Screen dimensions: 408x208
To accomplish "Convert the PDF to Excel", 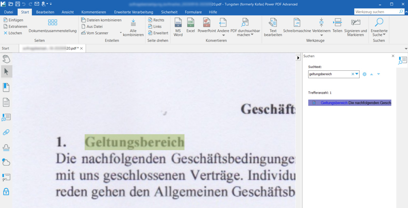I will pyautogui.click(x=190, y=25).
